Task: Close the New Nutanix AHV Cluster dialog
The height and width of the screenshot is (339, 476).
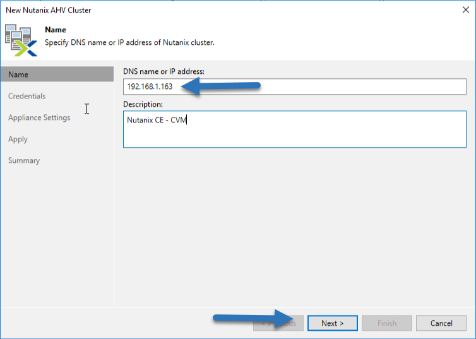Action: tap(466, 9)
